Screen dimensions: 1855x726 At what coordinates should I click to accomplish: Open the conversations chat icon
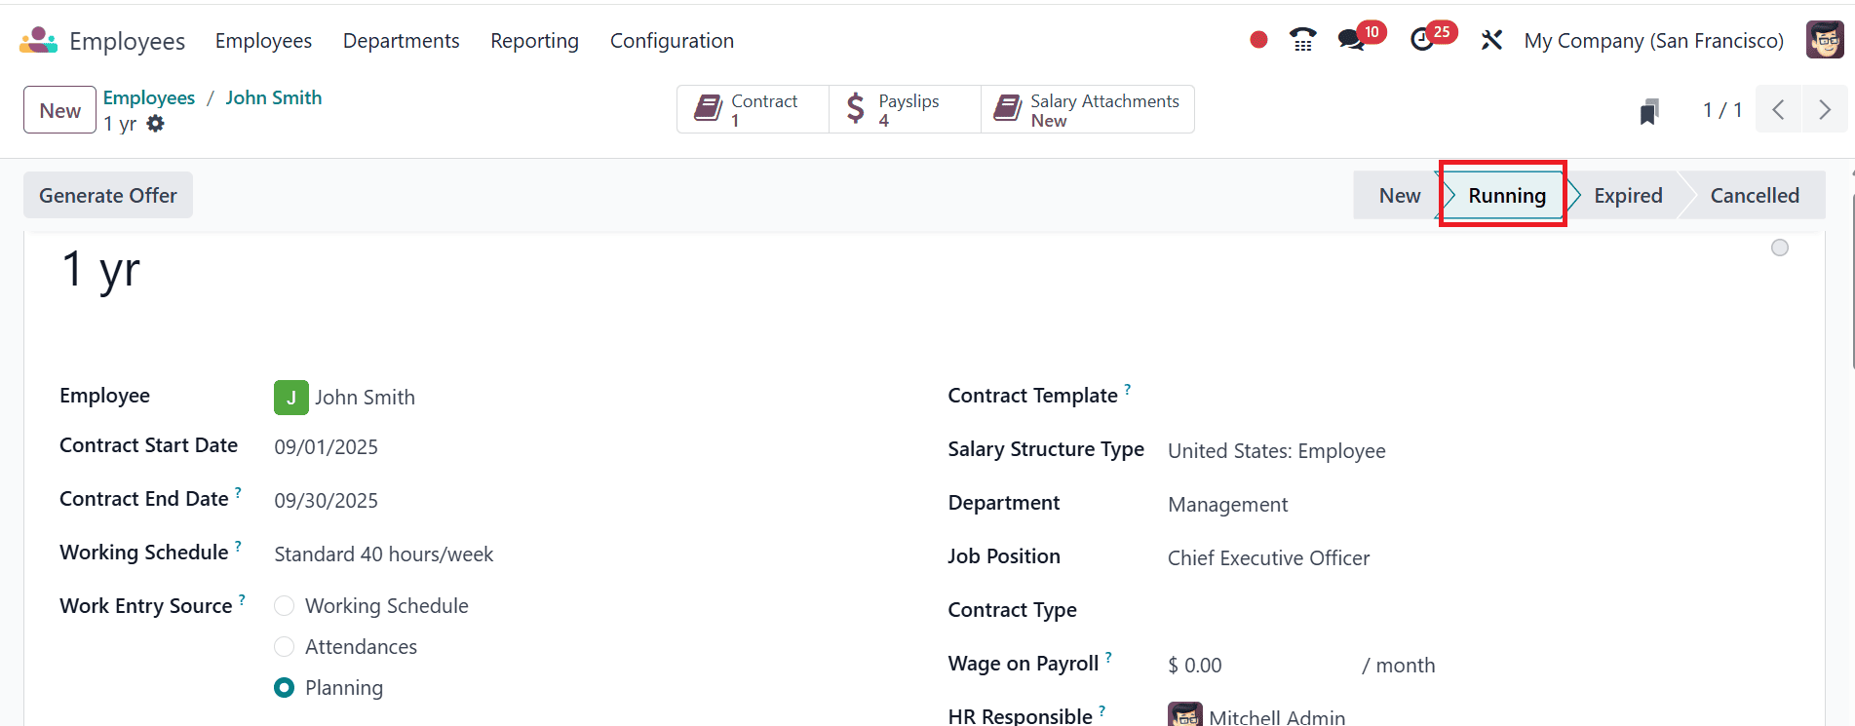[1350, 40]
